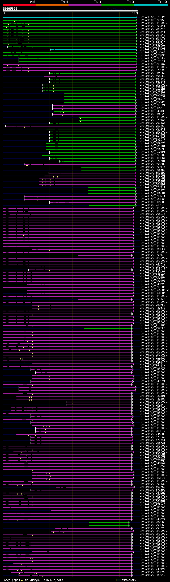
Task: Click hit label UniRef100_Q91Y44
Action: [x=152, y=405]
